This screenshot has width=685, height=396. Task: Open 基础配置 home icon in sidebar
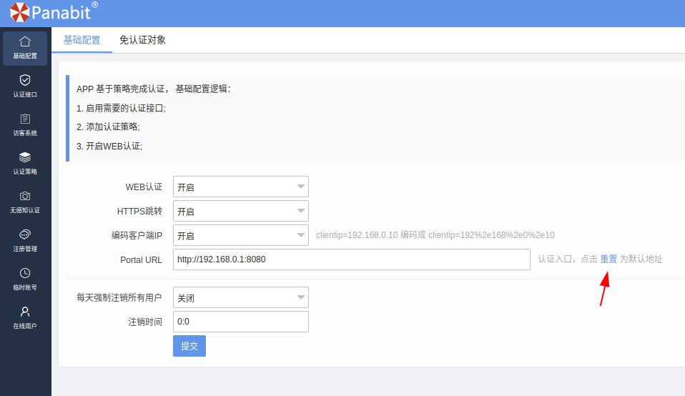25,41
